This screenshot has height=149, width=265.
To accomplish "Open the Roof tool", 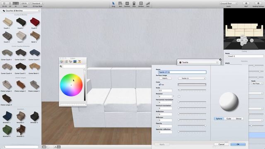I will pos(246,3).
